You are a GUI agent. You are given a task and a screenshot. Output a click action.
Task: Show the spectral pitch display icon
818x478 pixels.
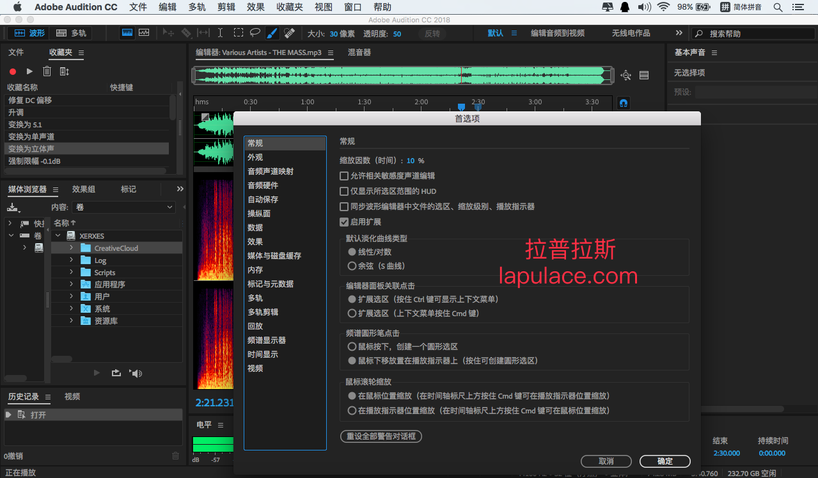[x=144, y=33]
